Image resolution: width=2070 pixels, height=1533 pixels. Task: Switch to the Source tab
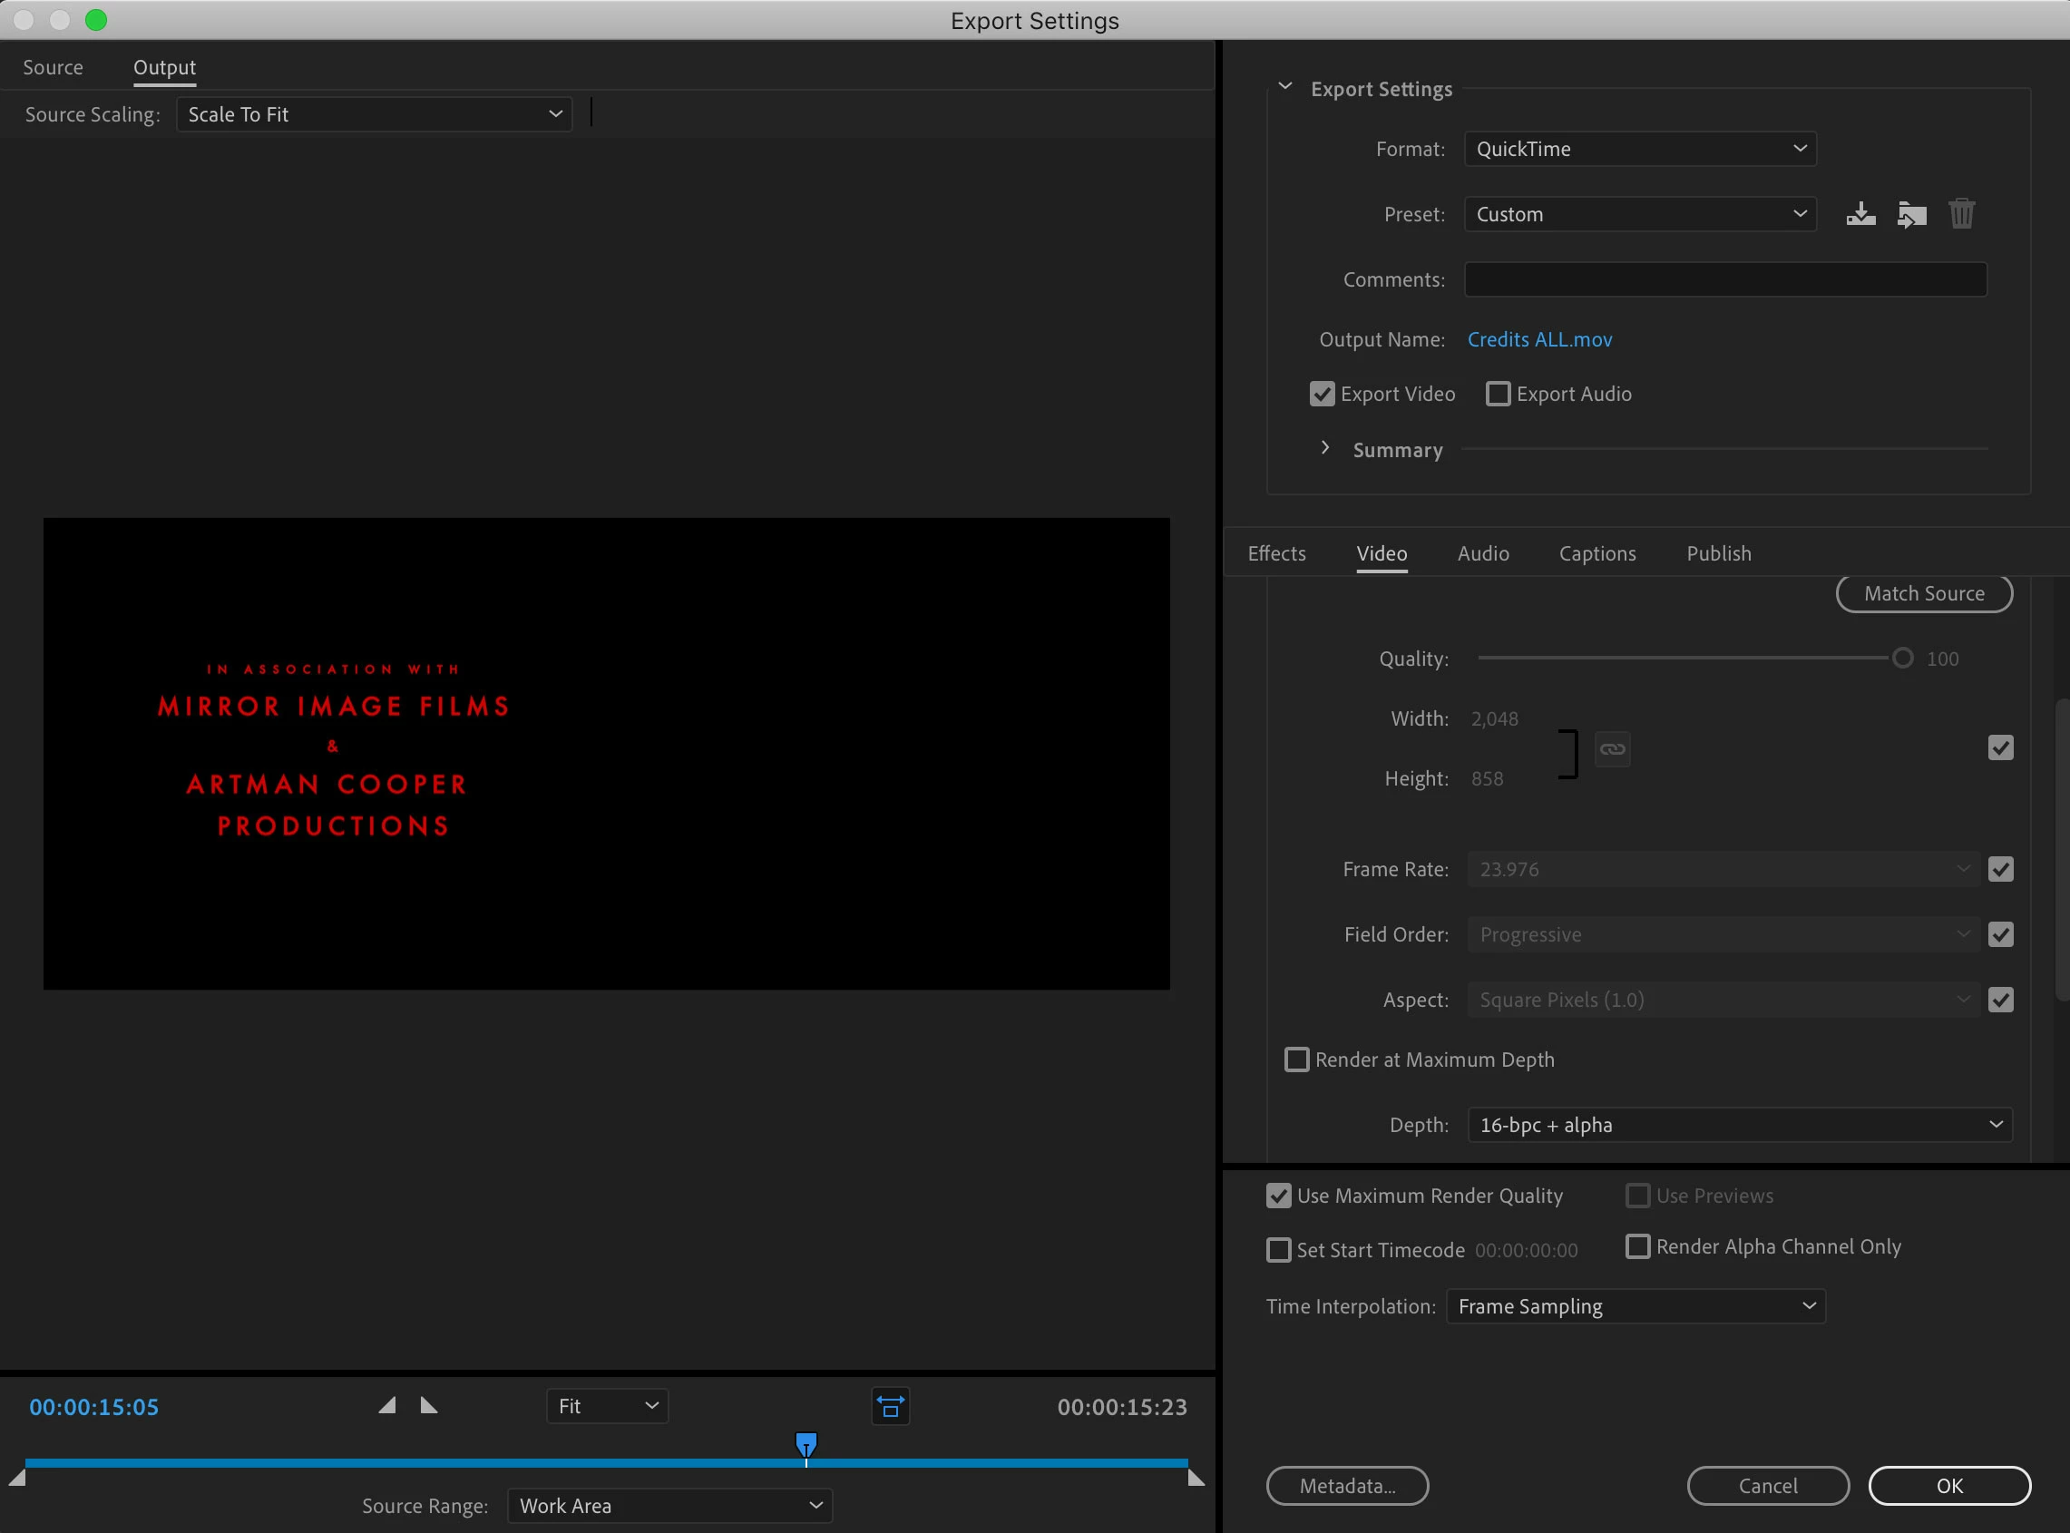click(x=53, y=68)
